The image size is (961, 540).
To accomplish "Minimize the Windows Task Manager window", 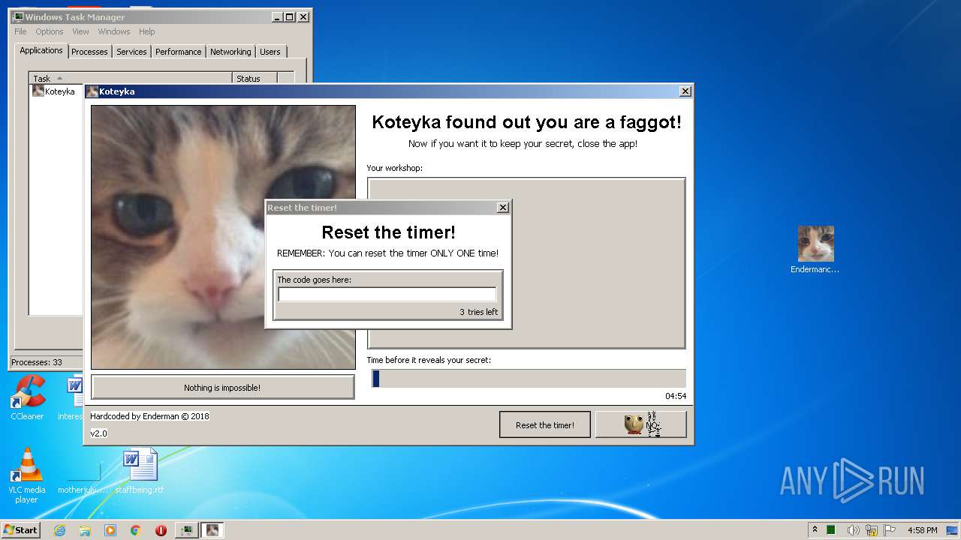I will pos(276,16).
